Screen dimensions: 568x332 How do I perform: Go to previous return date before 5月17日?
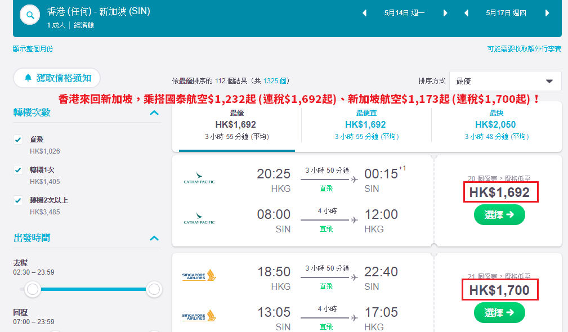(466, 13)
